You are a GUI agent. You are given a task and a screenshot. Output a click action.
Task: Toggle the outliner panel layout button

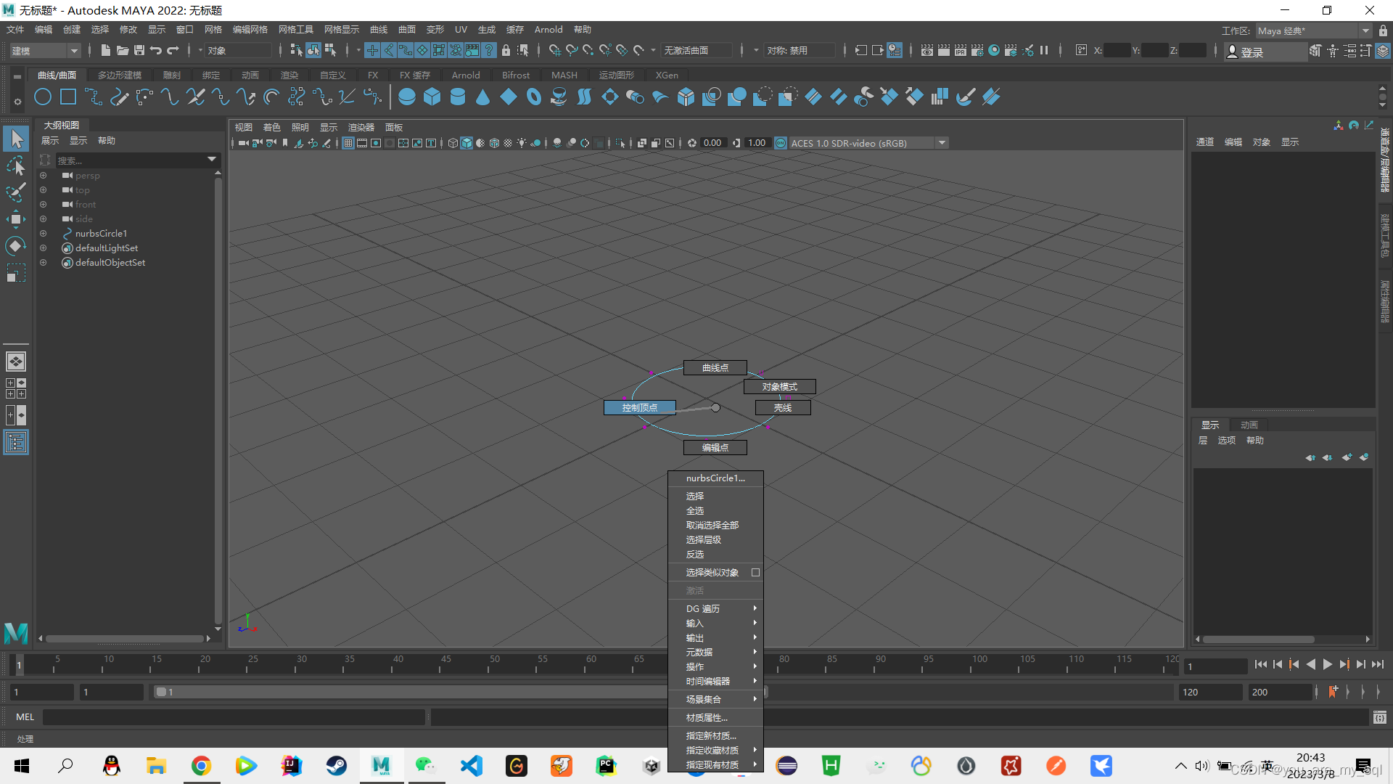(x=16, y=442)
